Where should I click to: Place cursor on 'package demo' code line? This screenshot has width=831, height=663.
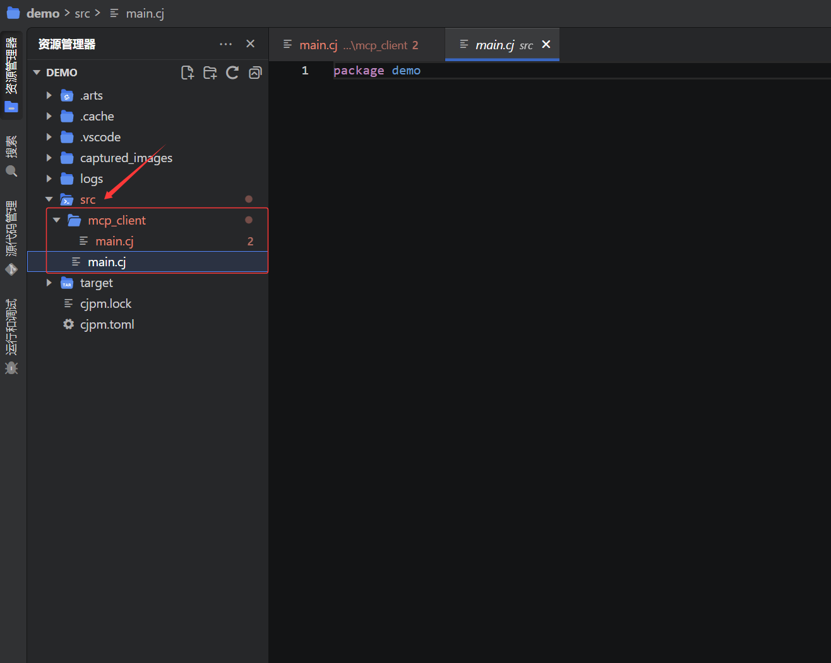[x=377, y=71]
